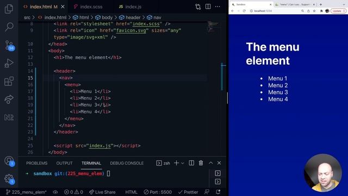Open Run and Debug view
Image resolution: width=348 pixels, height=196 pixels.
(9, 63)
